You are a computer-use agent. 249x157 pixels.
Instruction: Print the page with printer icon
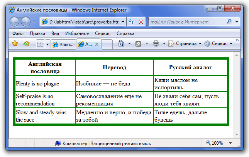[x=156, y=43]
